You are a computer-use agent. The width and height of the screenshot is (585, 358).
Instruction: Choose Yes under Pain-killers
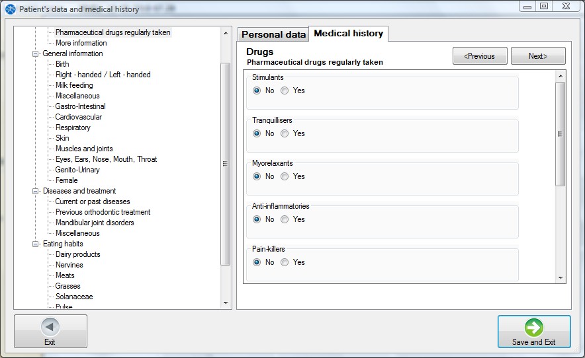click(x=285, y=262)
